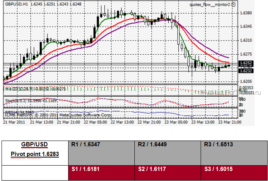Click the 1.6232 price label

click(245, 71)
